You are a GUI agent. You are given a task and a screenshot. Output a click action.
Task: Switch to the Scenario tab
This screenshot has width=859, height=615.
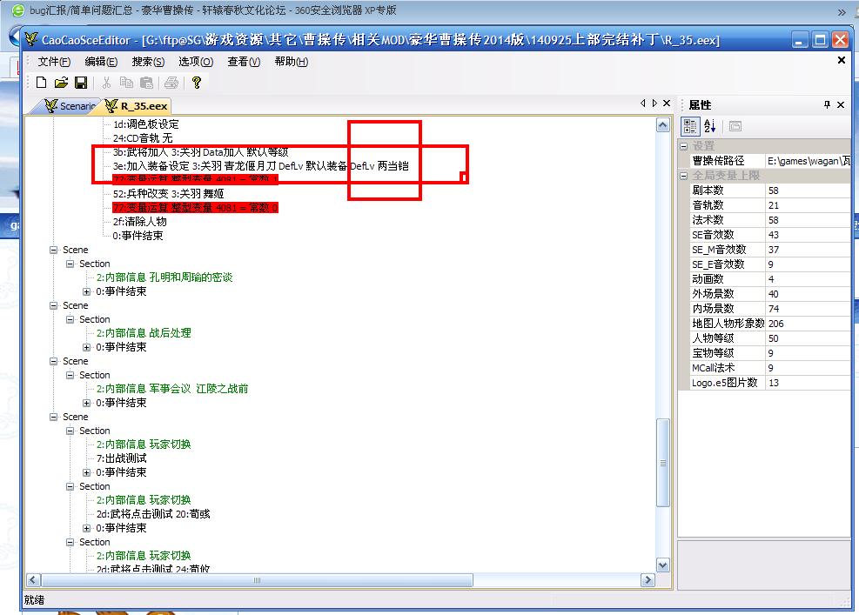point(69,106)
